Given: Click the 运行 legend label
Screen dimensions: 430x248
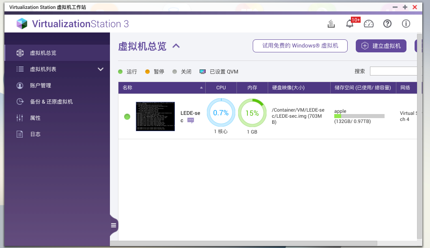Looking at the screenshot, I should [132, 71].
